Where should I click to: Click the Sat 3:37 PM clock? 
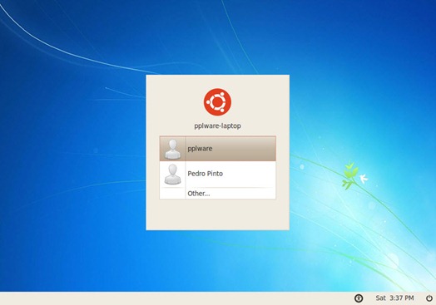(394, 298)
